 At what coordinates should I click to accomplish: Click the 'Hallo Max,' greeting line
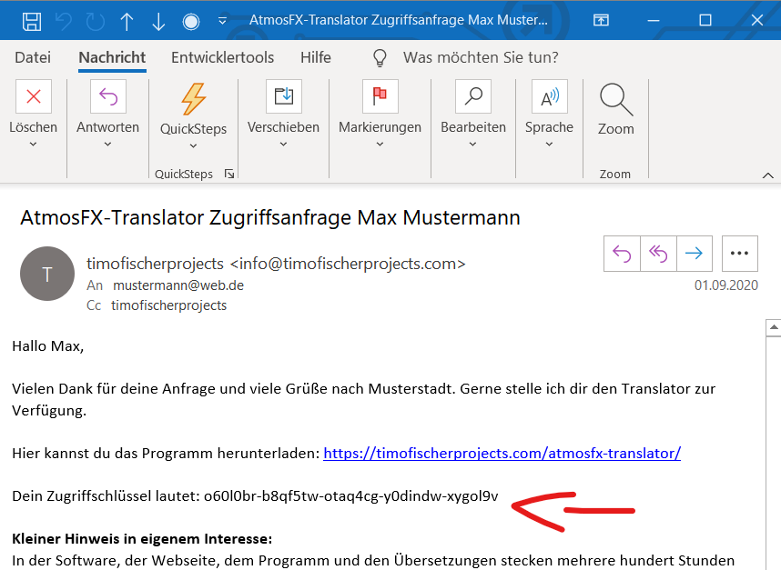[x=48, y=345]
